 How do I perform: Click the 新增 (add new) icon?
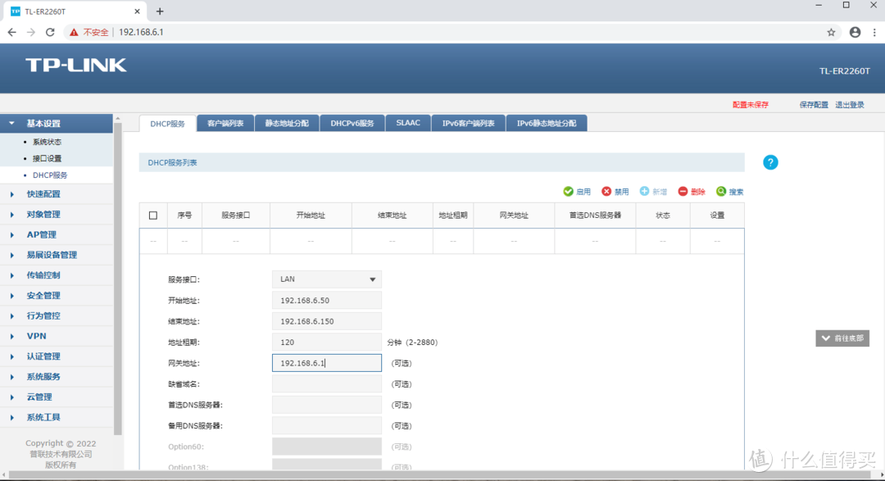point(647,191)
